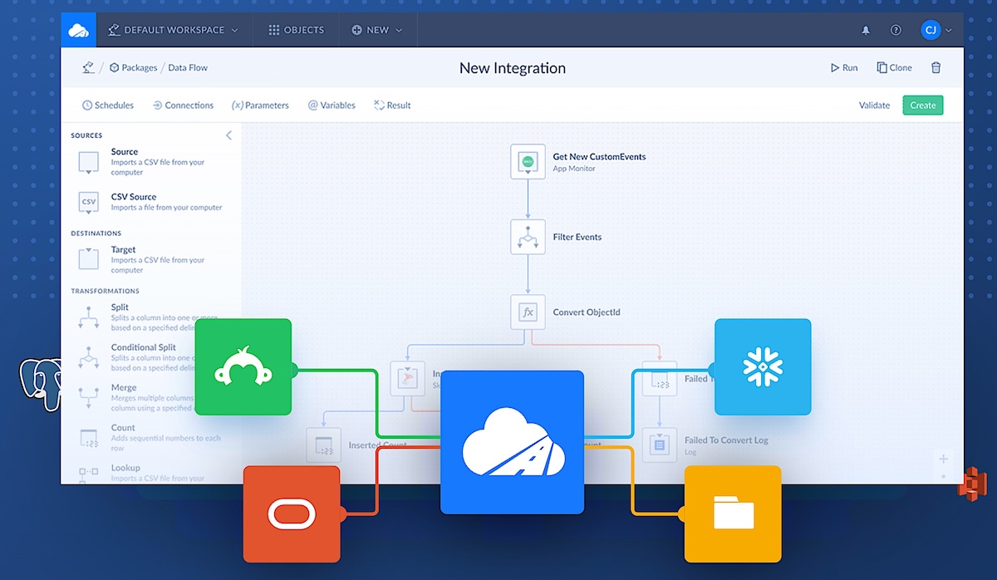Open the CJ user account menu
997x580 pixels.
coord(936,30)
